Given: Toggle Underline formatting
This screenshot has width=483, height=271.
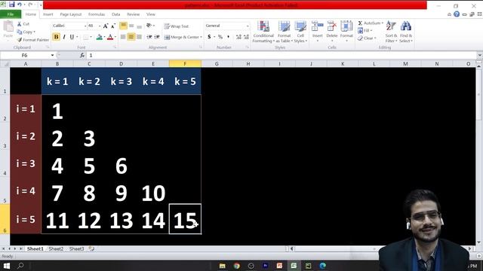Looking at the screenshot, I should coord(72,37).
